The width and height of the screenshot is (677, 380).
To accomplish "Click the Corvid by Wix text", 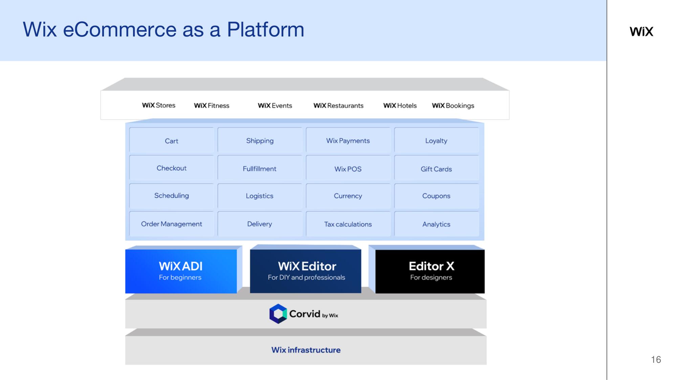I will tap(314, 314).
